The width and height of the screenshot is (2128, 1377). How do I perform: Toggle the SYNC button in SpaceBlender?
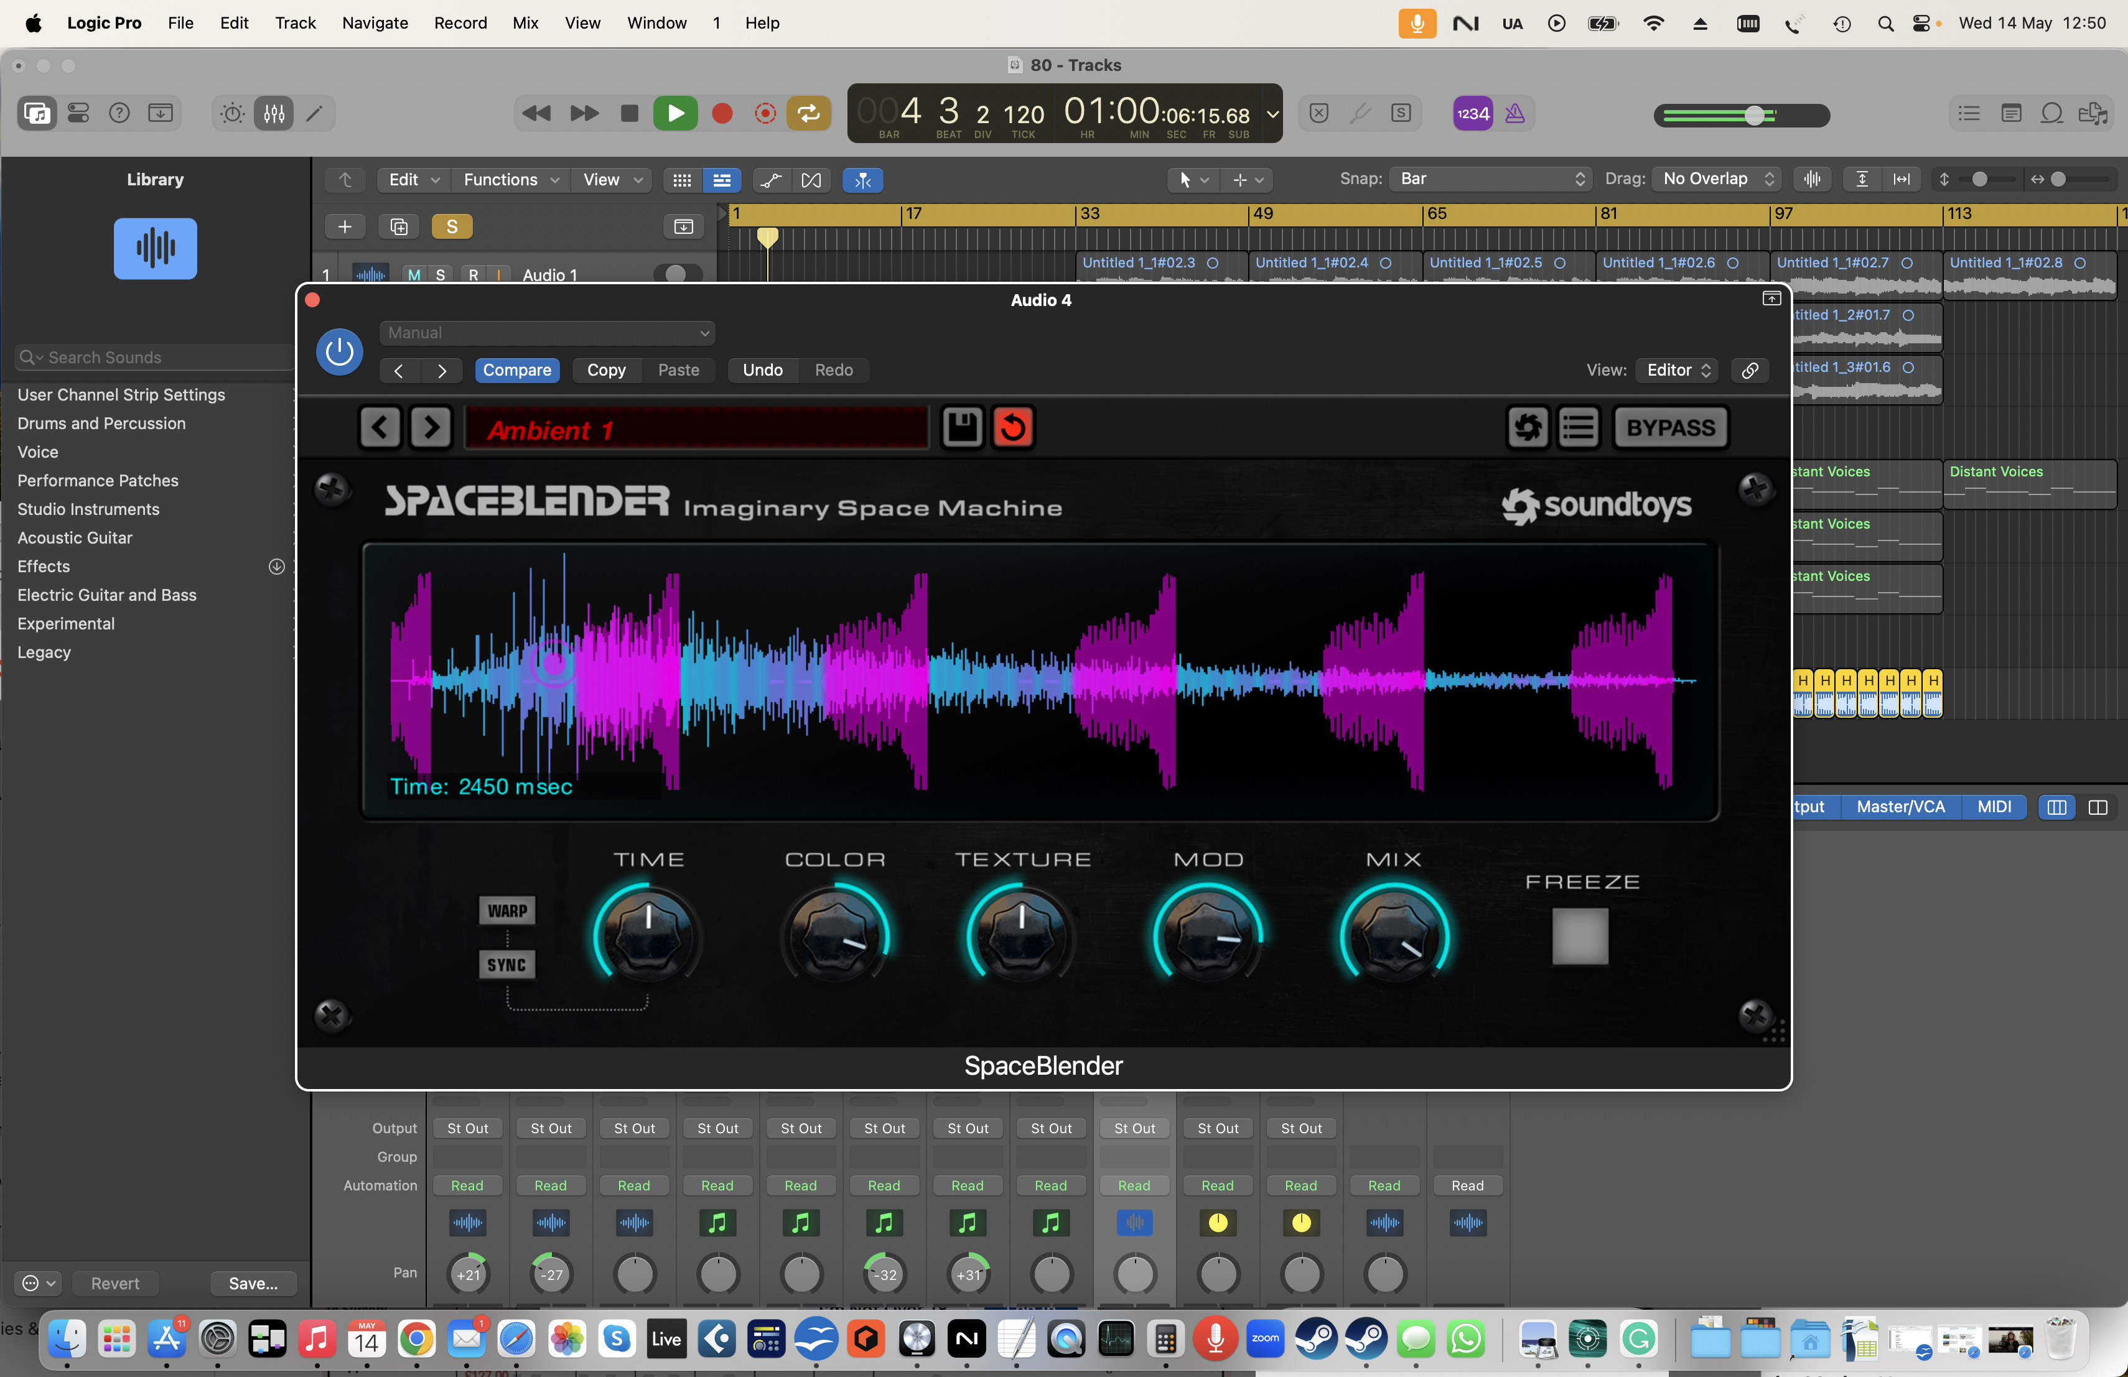507,964
